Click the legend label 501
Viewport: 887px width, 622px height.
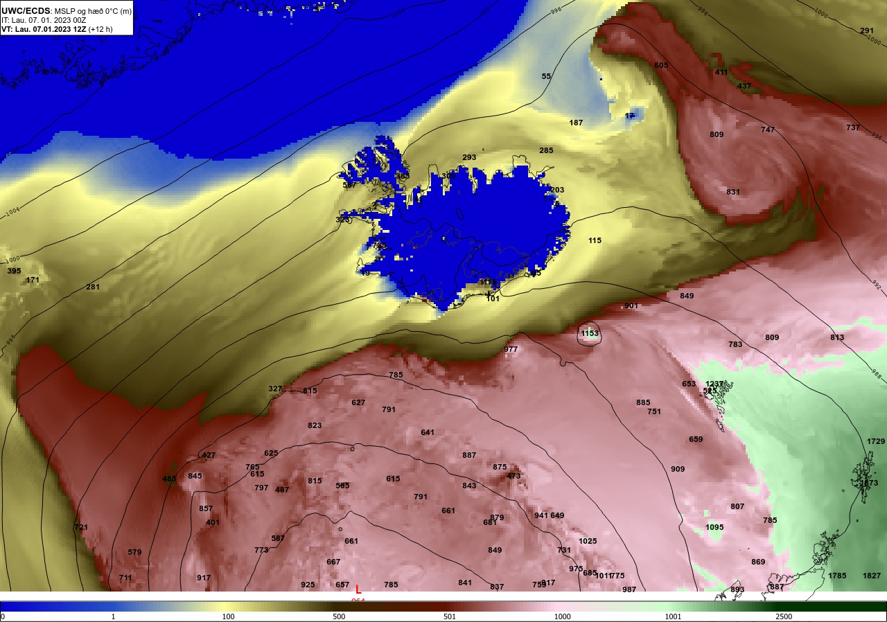coord(449,616)
